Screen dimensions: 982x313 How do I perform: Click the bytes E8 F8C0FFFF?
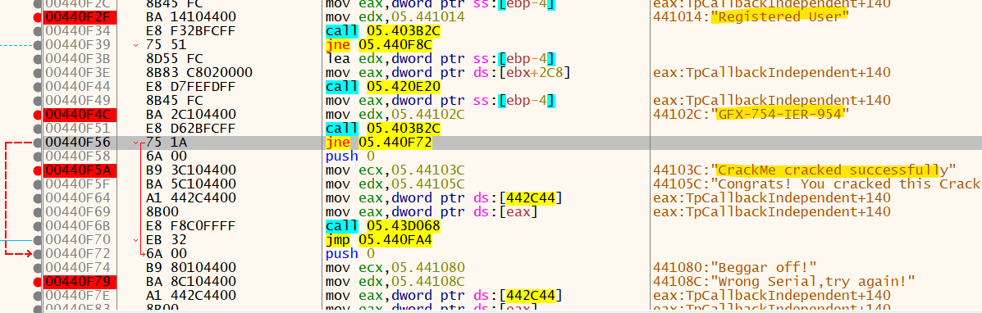tap(191, 225)
